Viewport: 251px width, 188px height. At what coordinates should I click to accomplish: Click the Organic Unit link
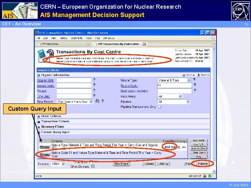tap(45, 80)
